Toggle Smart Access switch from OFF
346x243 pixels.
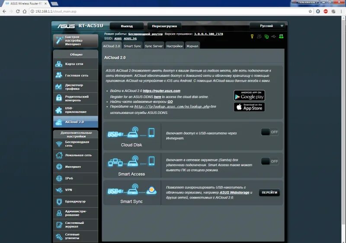coord(269,161)
